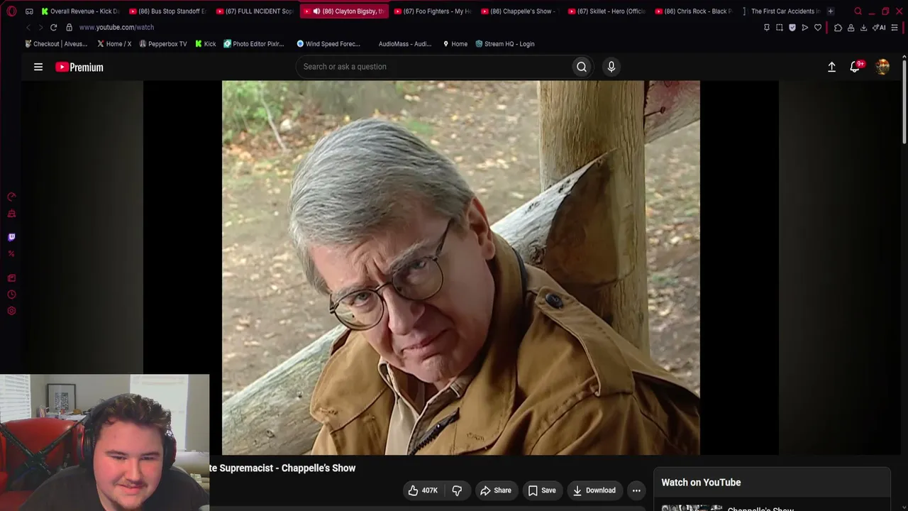Open Checkout Alveus bookmark

point(56,44)
